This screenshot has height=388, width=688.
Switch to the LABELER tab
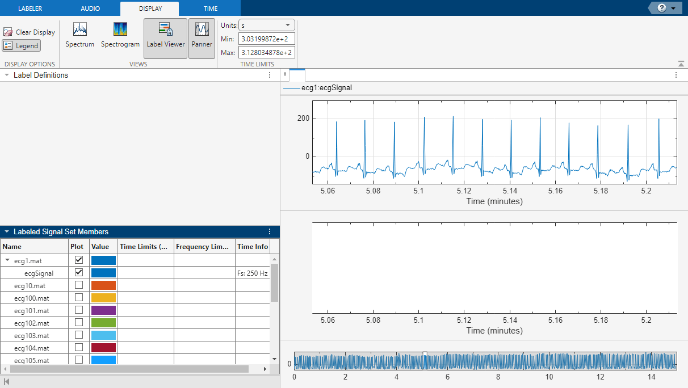pos(30,8)
